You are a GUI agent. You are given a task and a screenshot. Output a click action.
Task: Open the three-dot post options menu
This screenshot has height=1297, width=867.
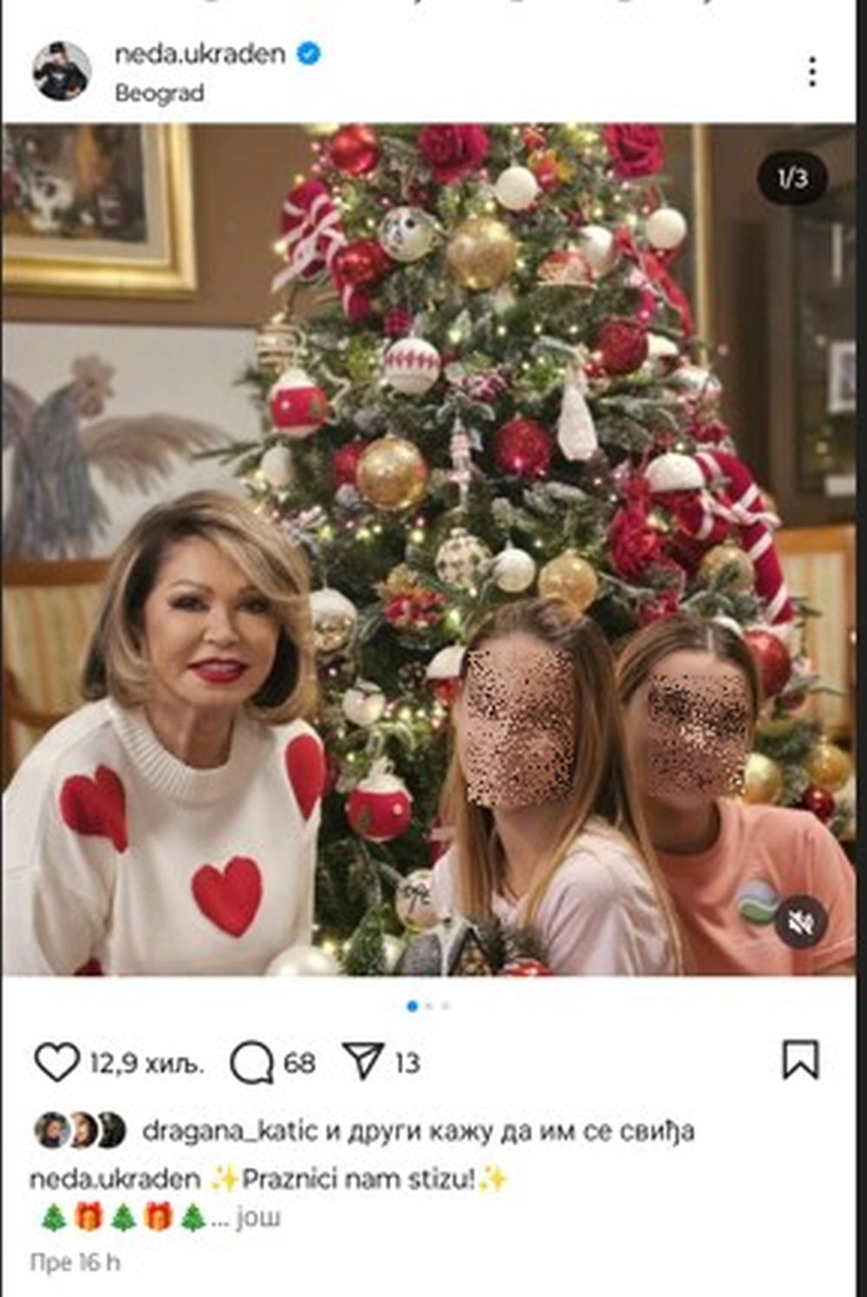(812, 71)
